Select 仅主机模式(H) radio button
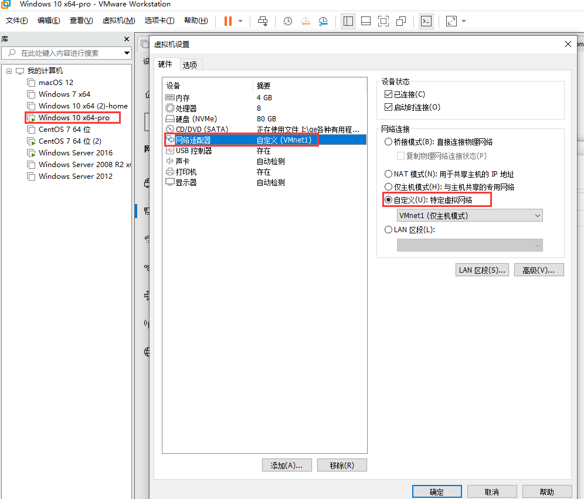This screenshot has width=584, height=499. (x=389, y=187)
